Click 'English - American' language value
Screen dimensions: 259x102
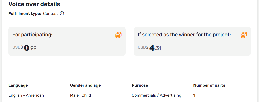pyautogui.click(x=26, y=95)
